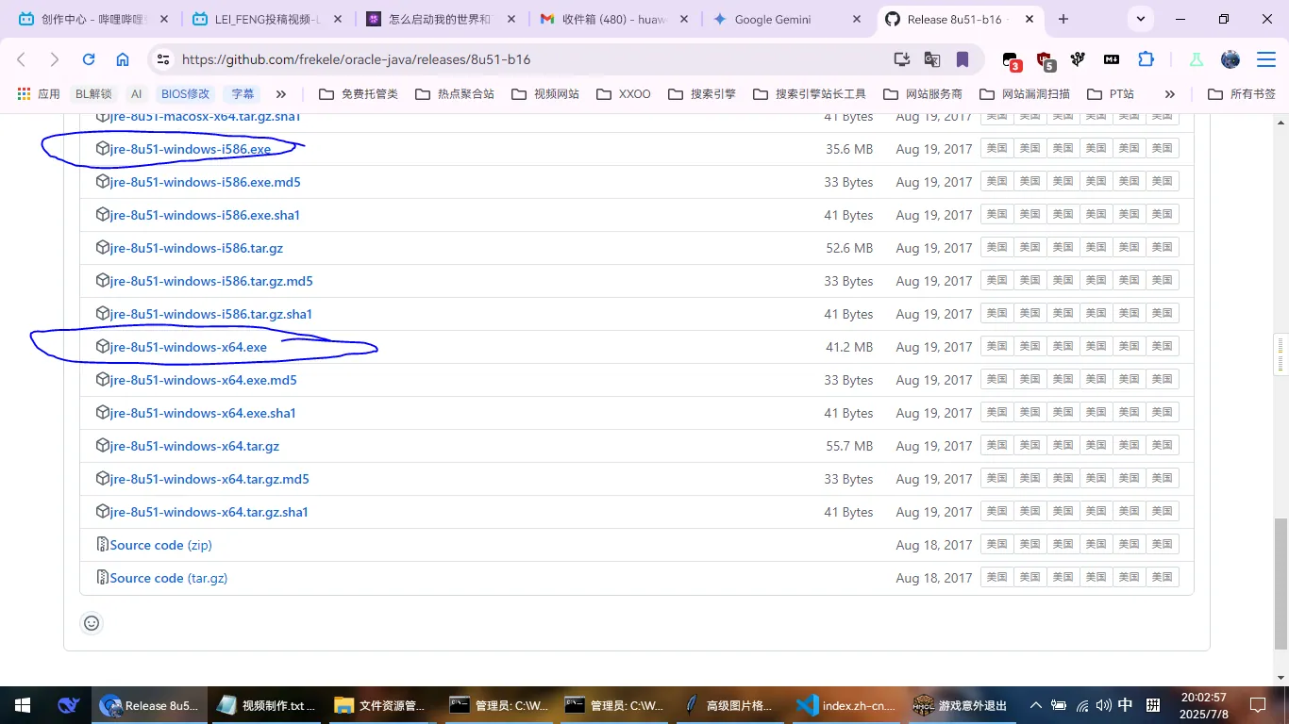Open the browser hamburger menu
The height and width of the screenshot is (724, 1289).
click(1265, 59)
